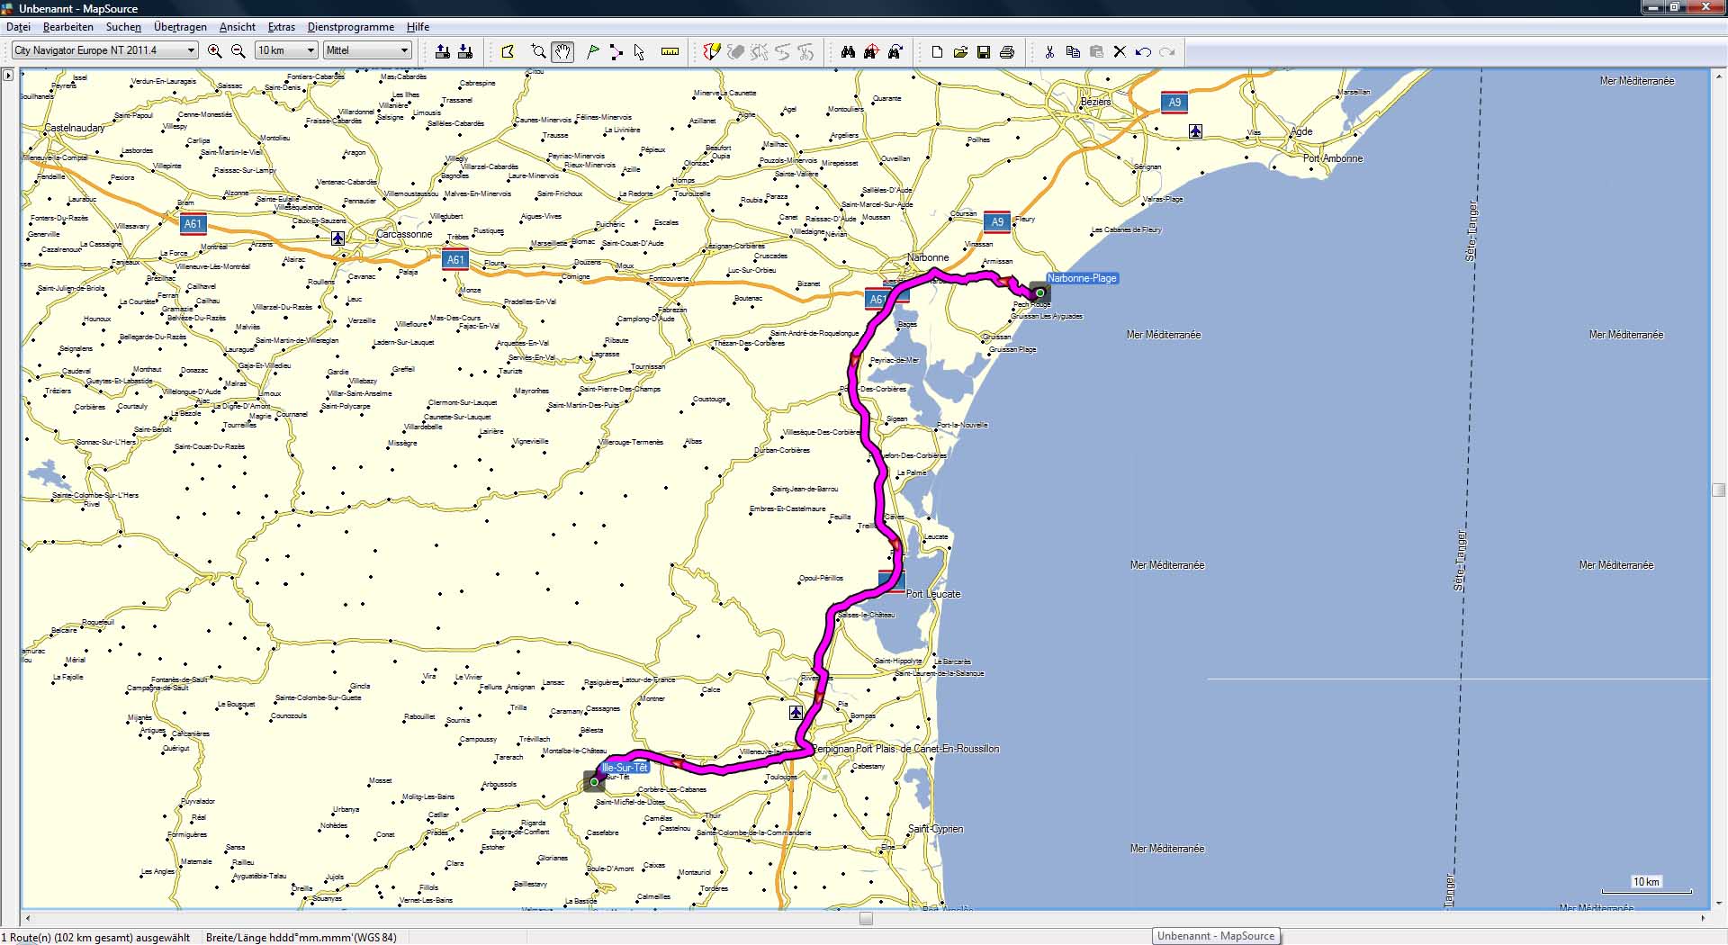Screen dimensions: 1728x945
Task: Click the Ille-Sur-Têt waypoint label
Action: tap(625, 767)
